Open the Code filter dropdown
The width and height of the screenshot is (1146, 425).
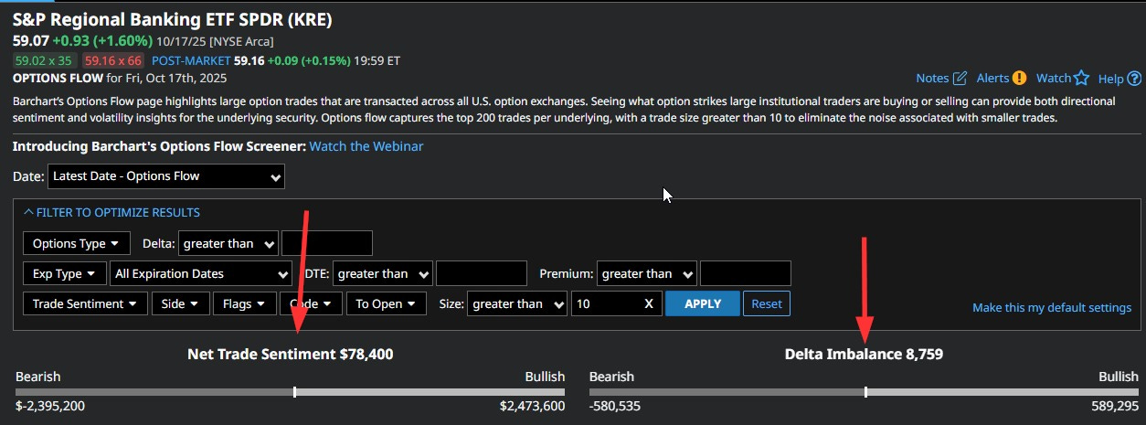click(312, 303)
